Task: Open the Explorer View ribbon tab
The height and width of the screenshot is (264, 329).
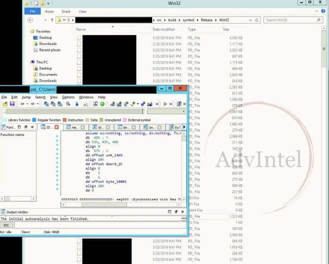Action: tap(82, 11)
